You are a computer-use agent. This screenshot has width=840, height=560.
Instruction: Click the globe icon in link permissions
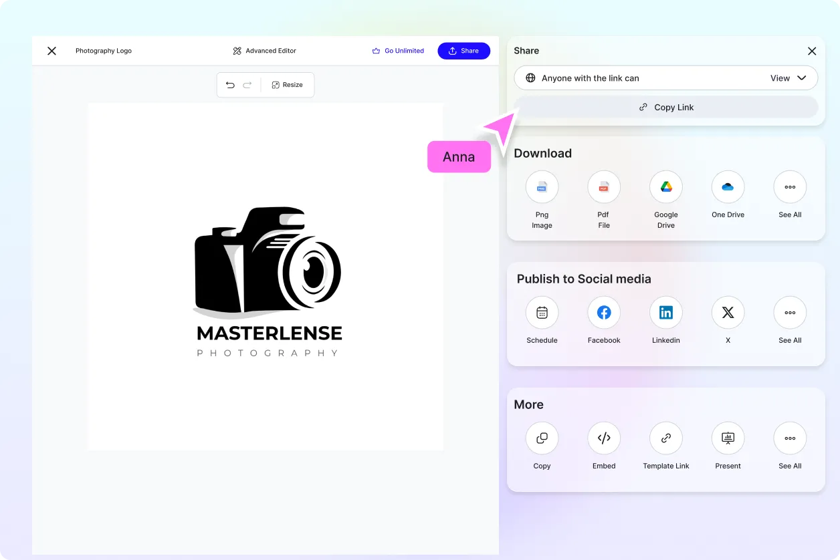[530, 78]
